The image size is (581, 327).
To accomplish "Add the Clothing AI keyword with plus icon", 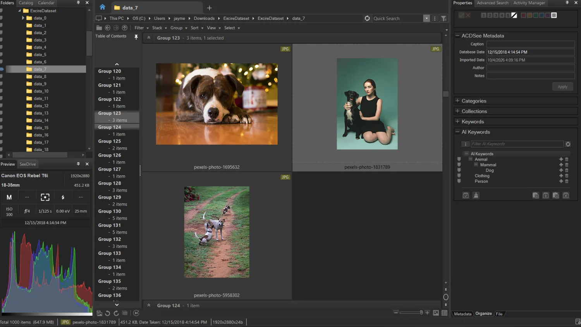I will (x=561, y=176).
